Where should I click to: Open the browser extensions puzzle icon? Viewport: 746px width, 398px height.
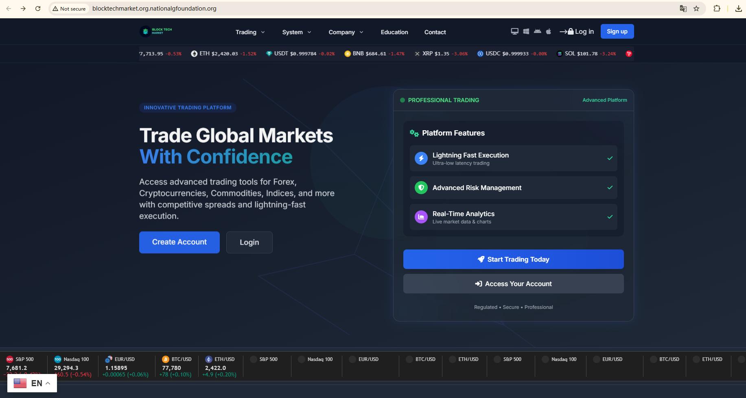717,9
